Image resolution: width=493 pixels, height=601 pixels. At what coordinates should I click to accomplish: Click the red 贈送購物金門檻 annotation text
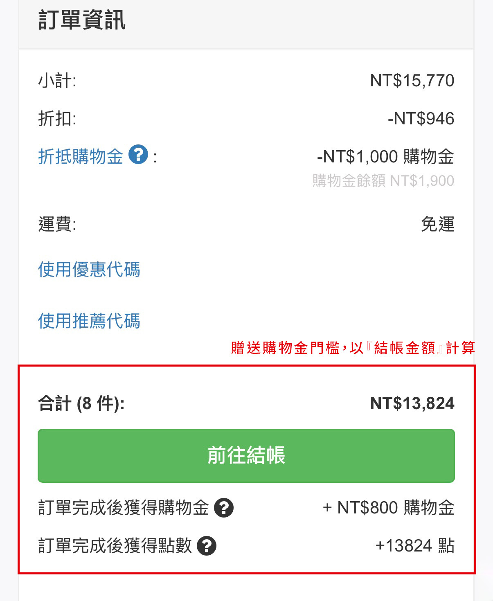click(x=353, y=348)
